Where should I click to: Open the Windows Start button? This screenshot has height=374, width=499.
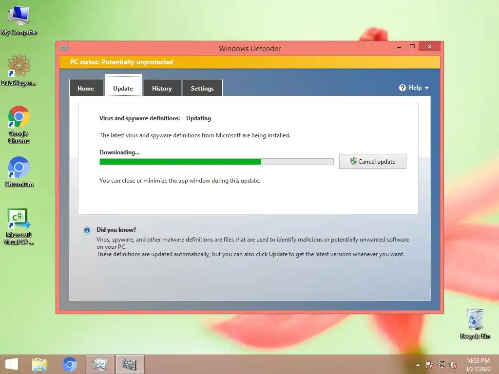coord(12,364)
